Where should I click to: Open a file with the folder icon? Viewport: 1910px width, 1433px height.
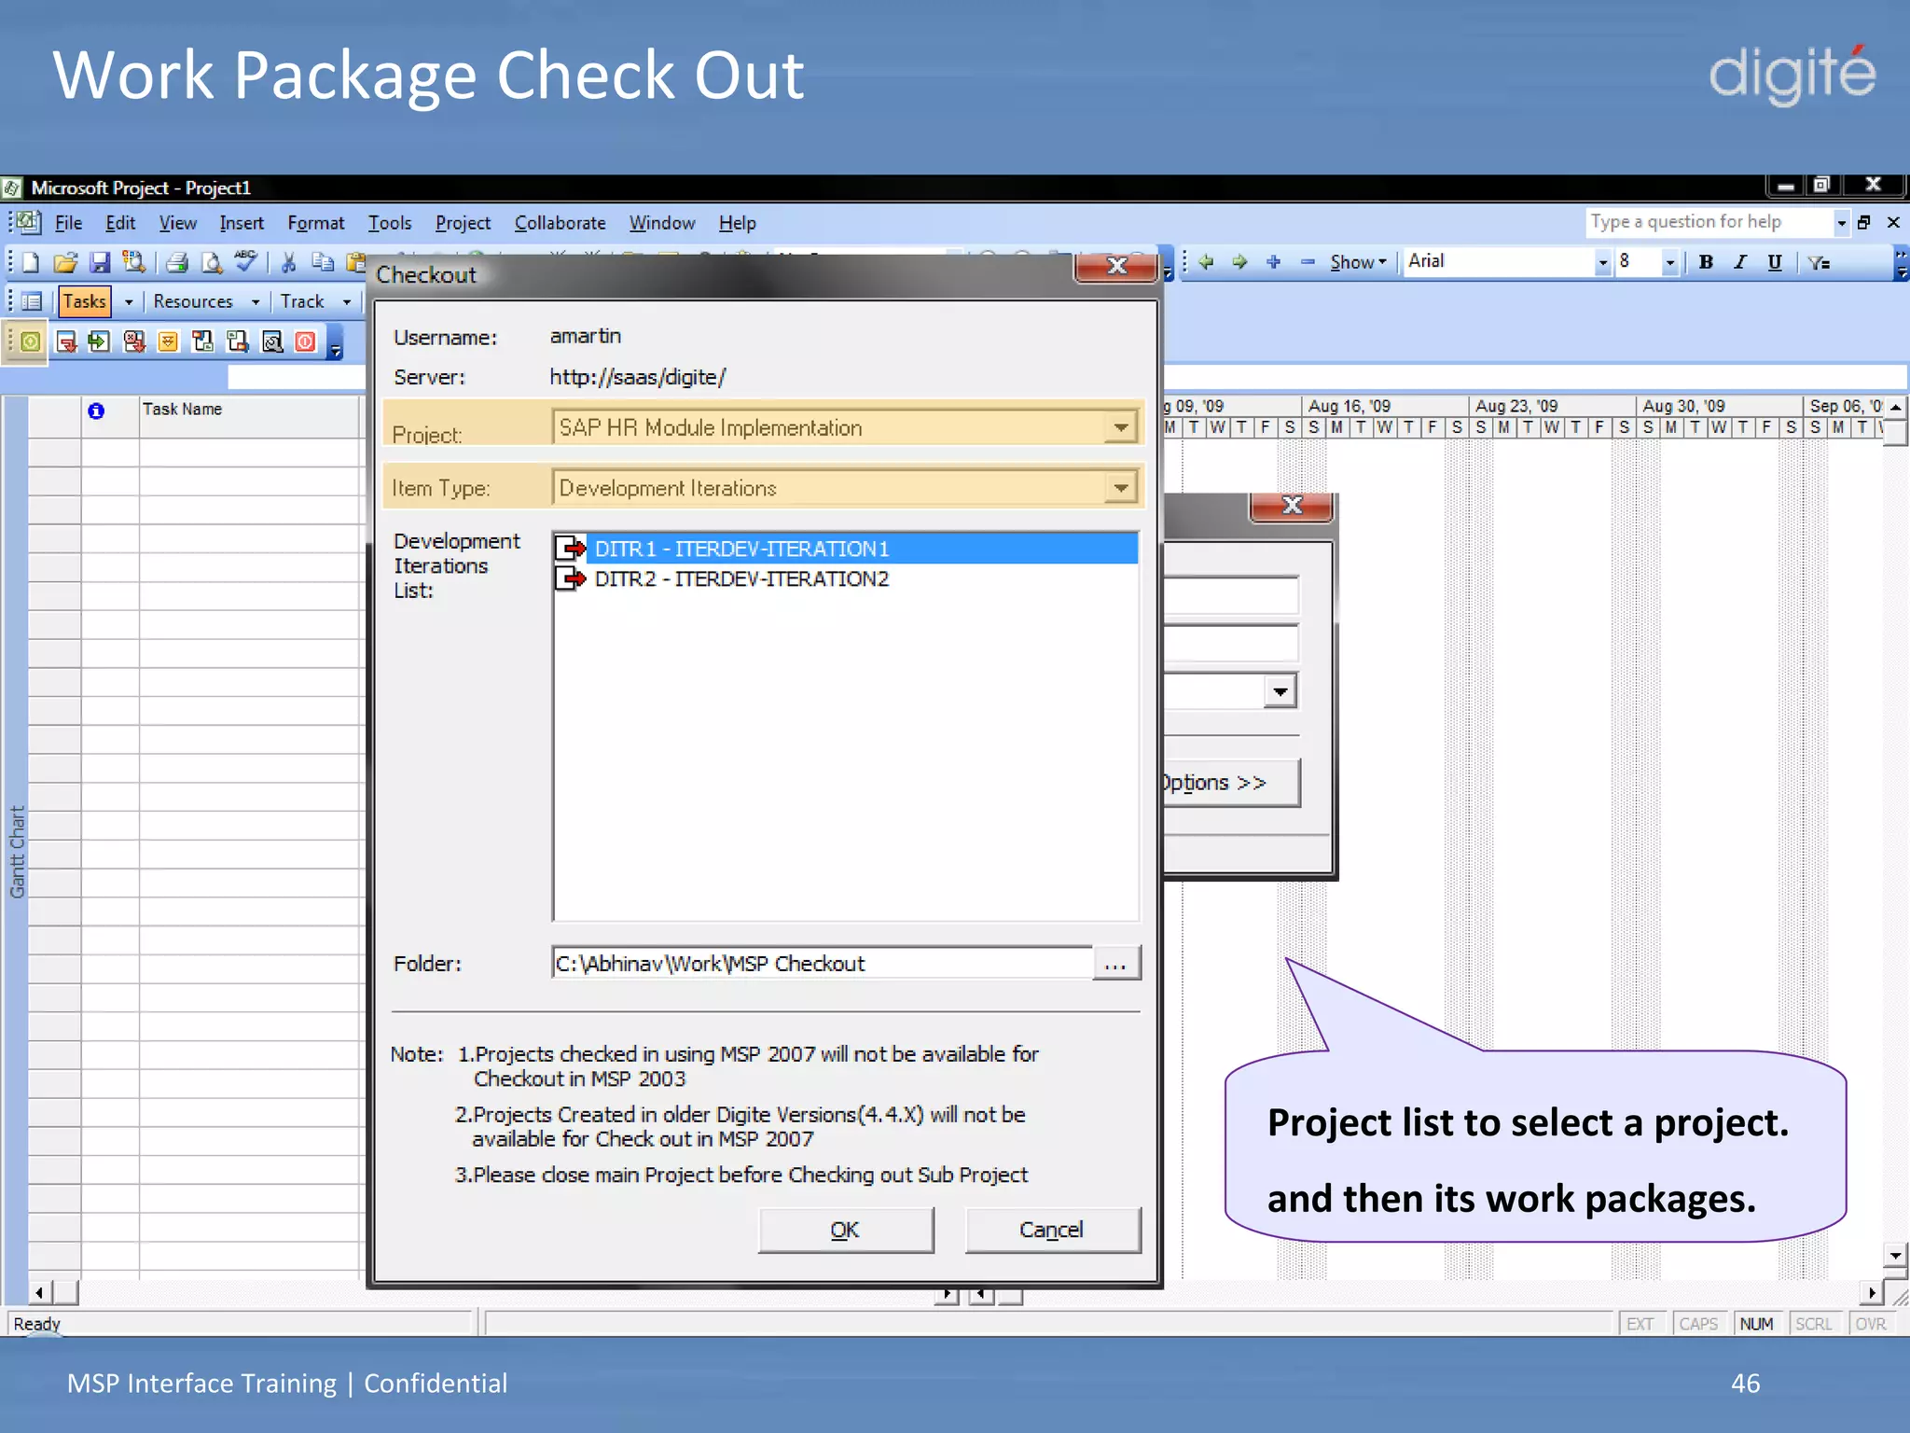pyautogui.click(x=65, y=263)
